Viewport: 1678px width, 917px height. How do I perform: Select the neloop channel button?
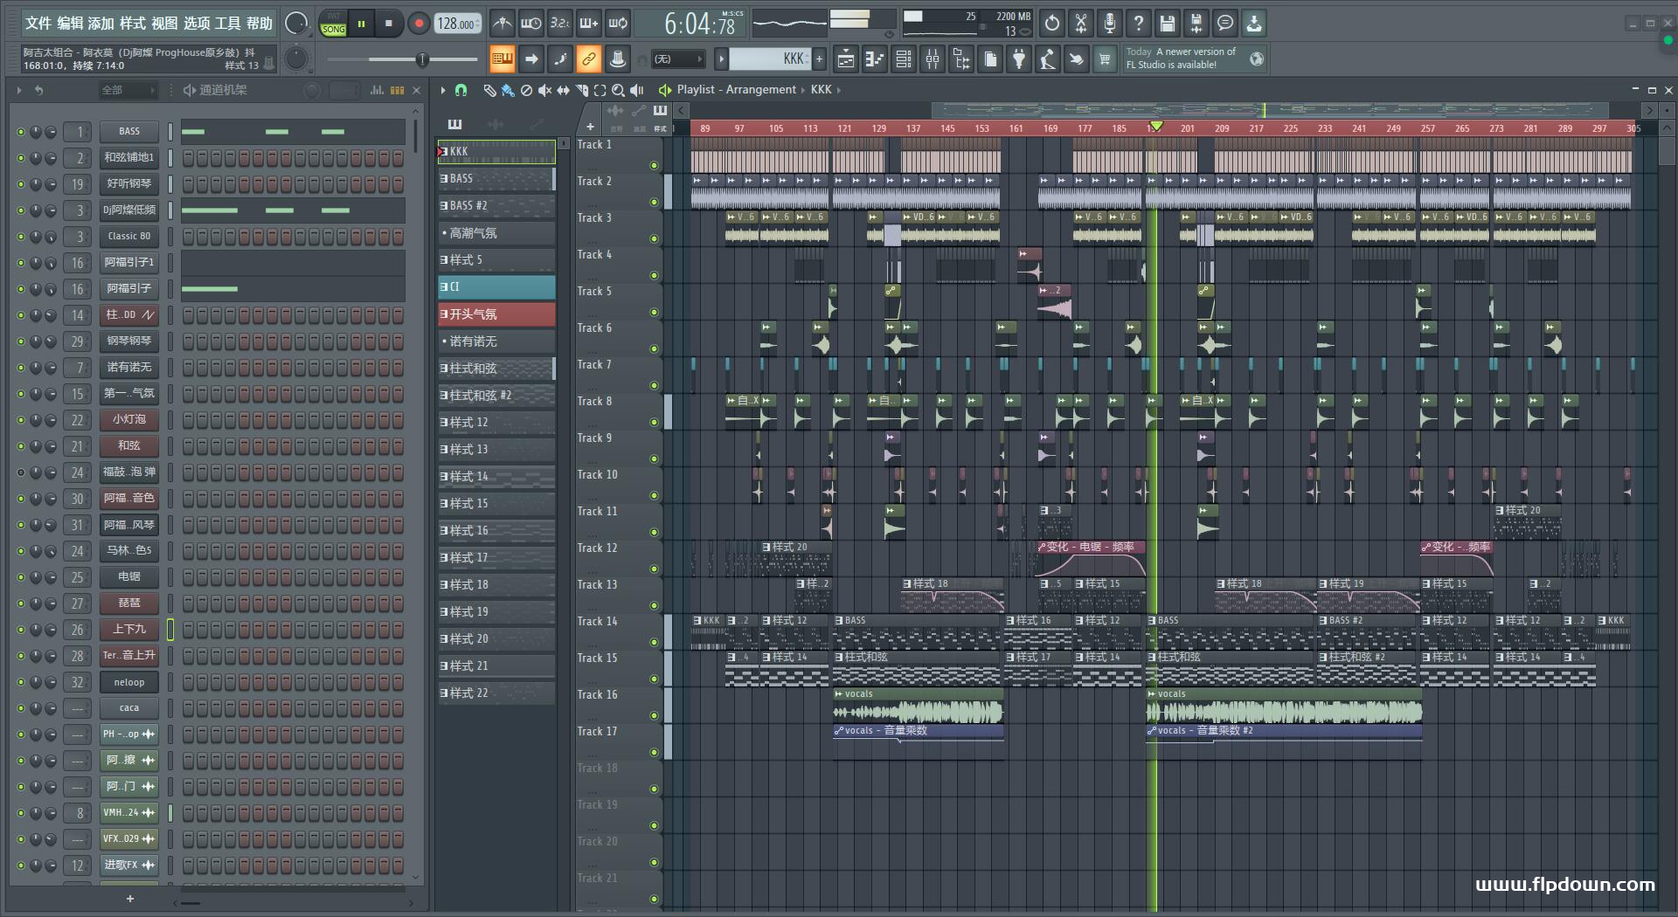point(129,682)
